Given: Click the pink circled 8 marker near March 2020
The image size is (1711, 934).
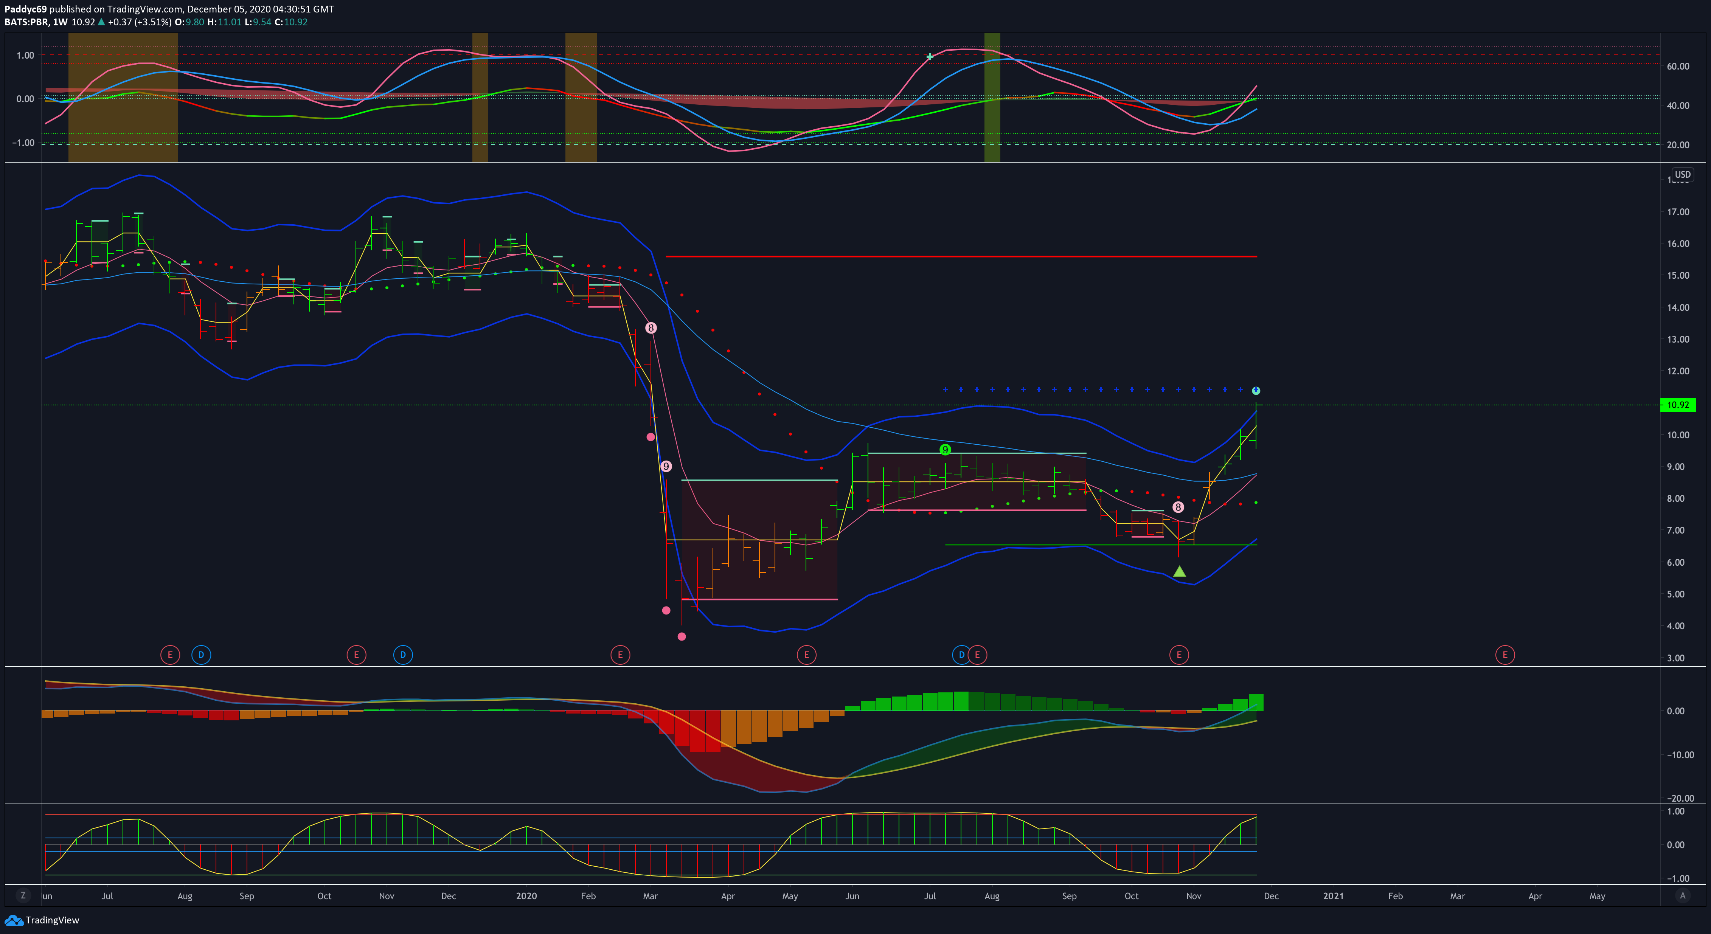Looking at the screenshot, I should pyautogui.click(x=651, y=328).
